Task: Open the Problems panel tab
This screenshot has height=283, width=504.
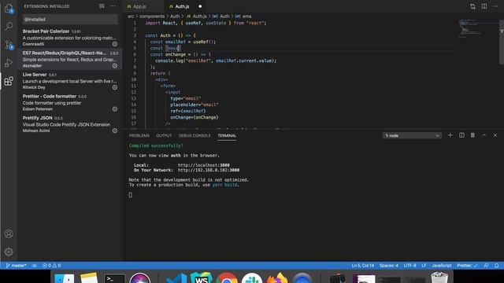Action: pyautogui.click(x=139, y=136)
